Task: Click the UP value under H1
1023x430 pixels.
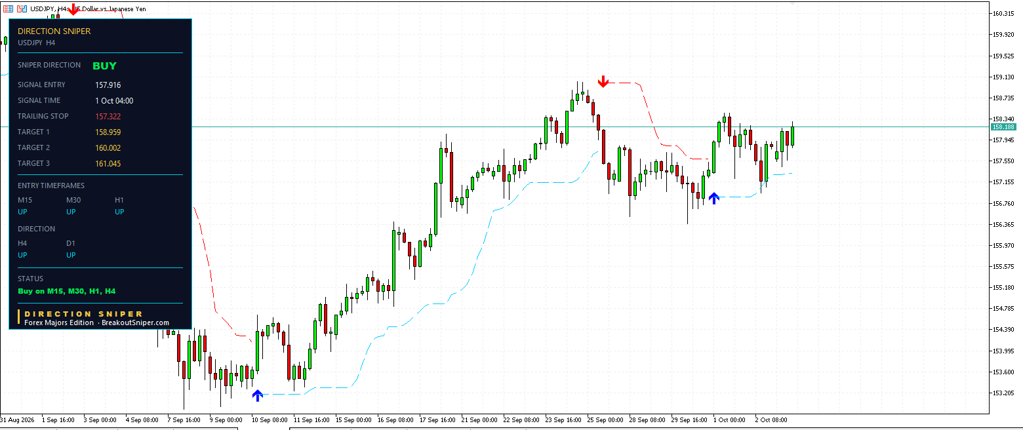Action: pyautogui.click(x=120, y=212)
